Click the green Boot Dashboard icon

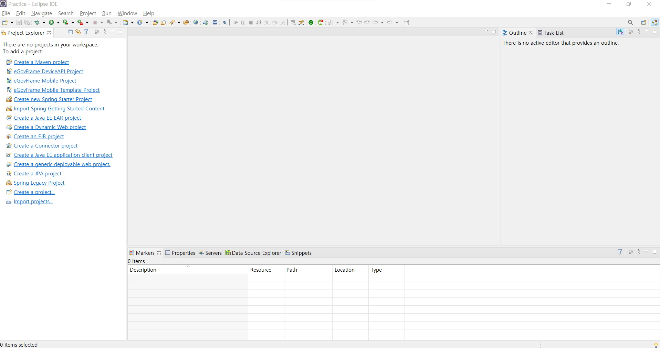click(311, 22)
